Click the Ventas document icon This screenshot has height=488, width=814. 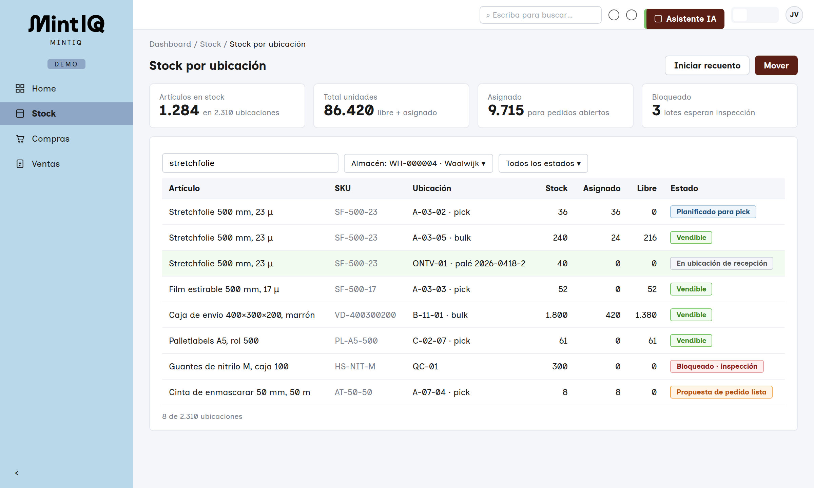(x=20, y=164)
